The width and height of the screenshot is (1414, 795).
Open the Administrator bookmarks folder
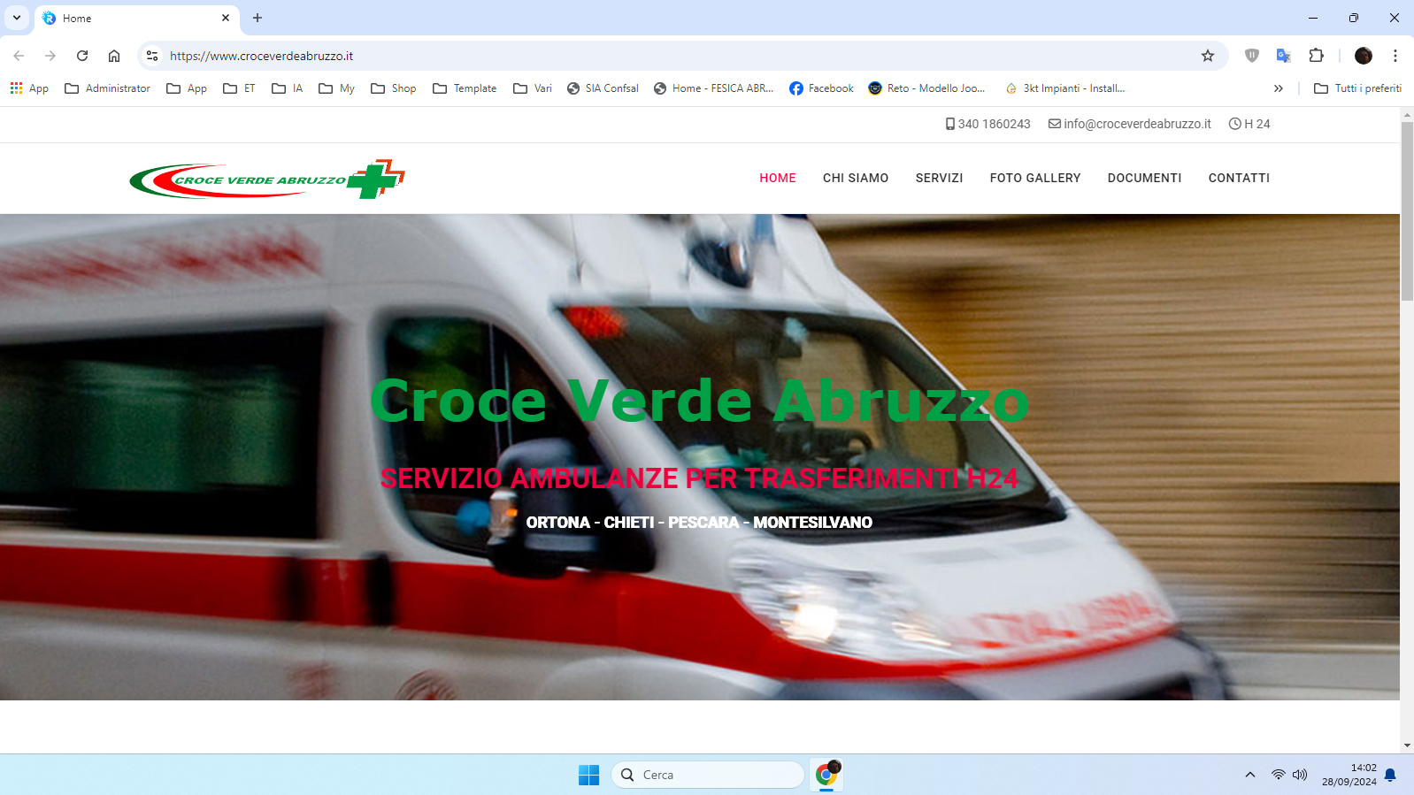coord(108,88)
